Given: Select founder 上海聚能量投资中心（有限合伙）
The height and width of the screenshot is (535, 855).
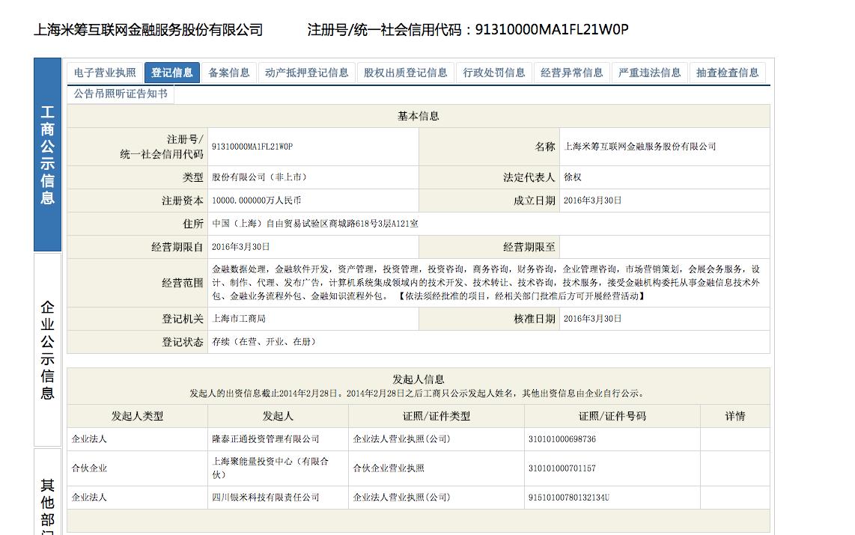Looking at the screenshot, I should (270, 468).
